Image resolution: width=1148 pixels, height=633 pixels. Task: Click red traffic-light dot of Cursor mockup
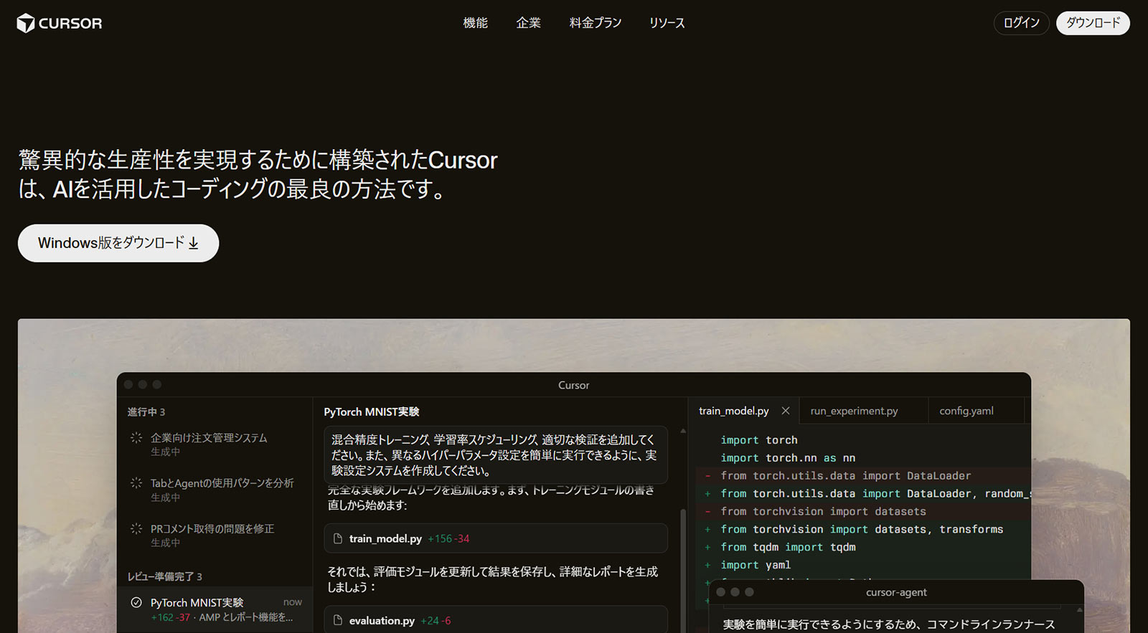tap(128, 385)
